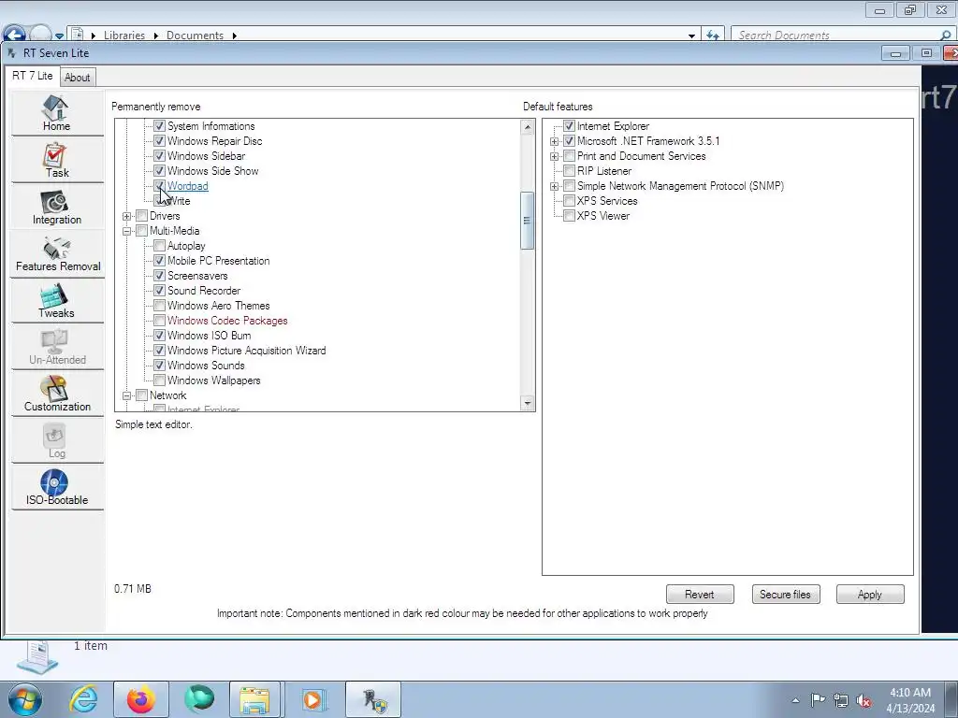The image size is (958, 718).
Task: Open the Task sidebar section
Action: tap(57, 160)
